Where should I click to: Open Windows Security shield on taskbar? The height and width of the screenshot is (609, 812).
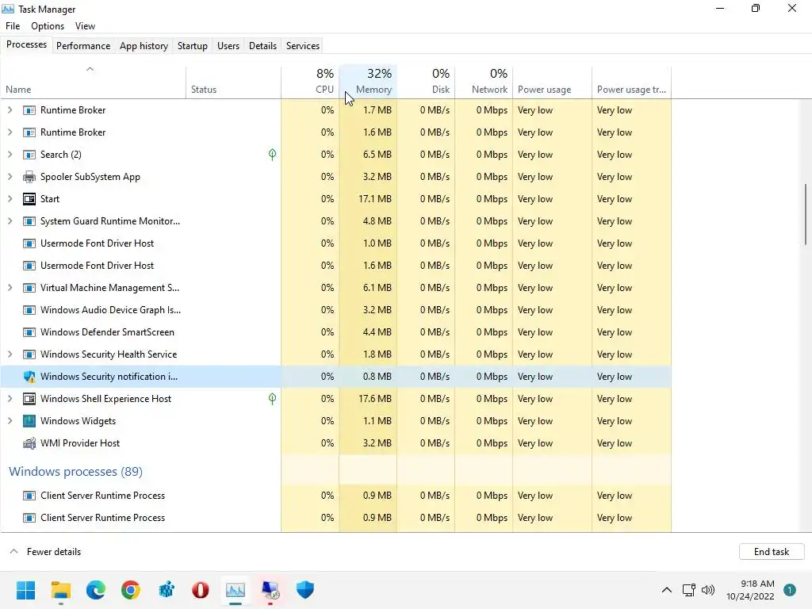point(305,590)
